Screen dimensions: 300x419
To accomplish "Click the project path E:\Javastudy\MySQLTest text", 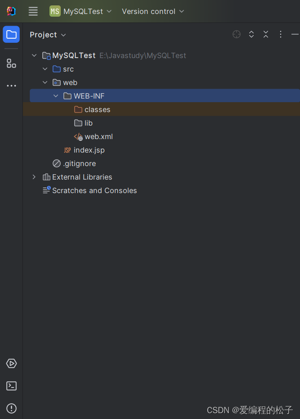I will coord(143,55).
